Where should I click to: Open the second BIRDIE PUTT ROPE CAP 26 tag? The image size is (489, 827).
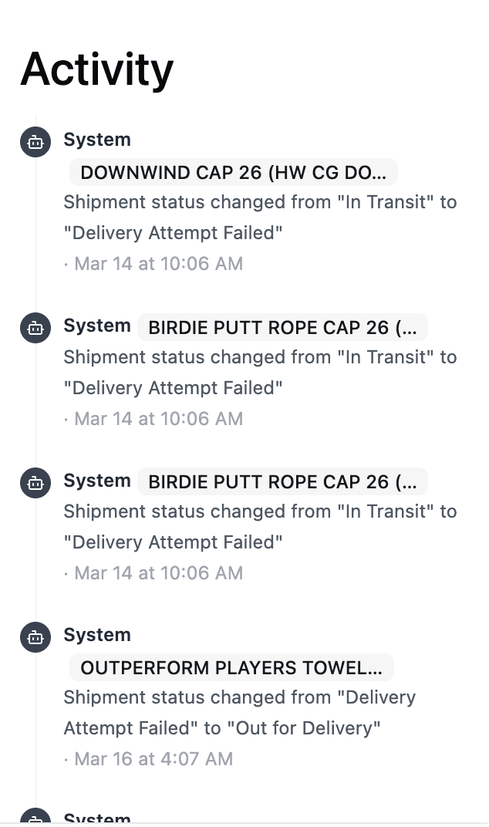pyautogui.click(x=282, y=482)
